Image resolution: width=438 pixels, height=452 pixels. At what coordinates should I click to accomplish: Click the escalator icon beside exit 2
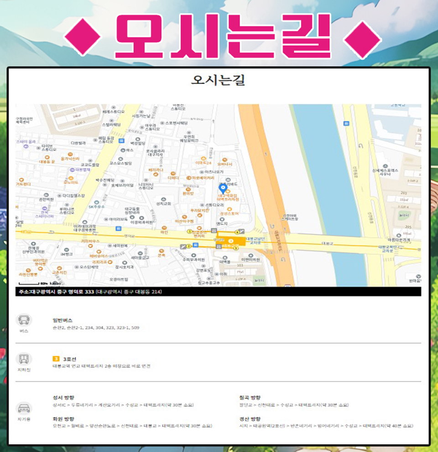[x=182, y=247]
